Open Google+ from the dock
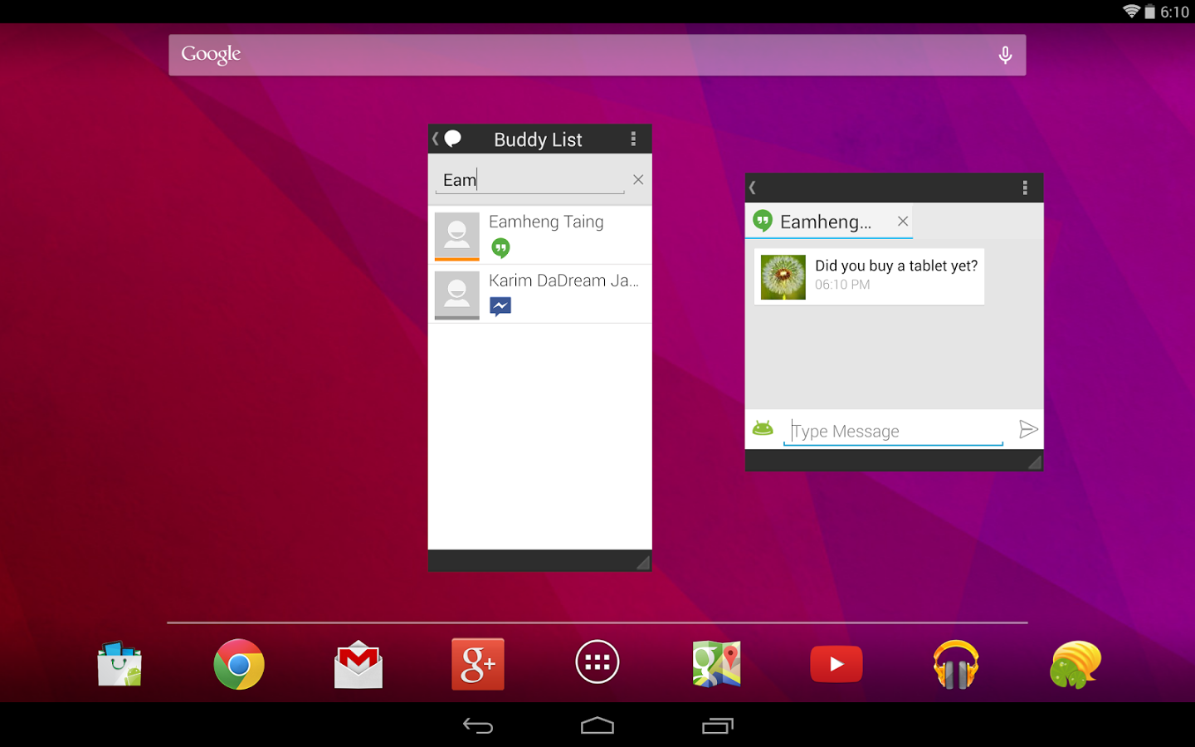The image size is (1195, 747). [478, 664]
